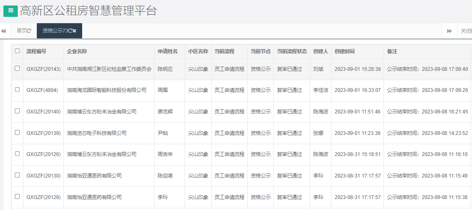Check the row GXGZF(20129) checkbox
Image resolution: width=472 pixels, height=210 pixels.
click(17, 197)
